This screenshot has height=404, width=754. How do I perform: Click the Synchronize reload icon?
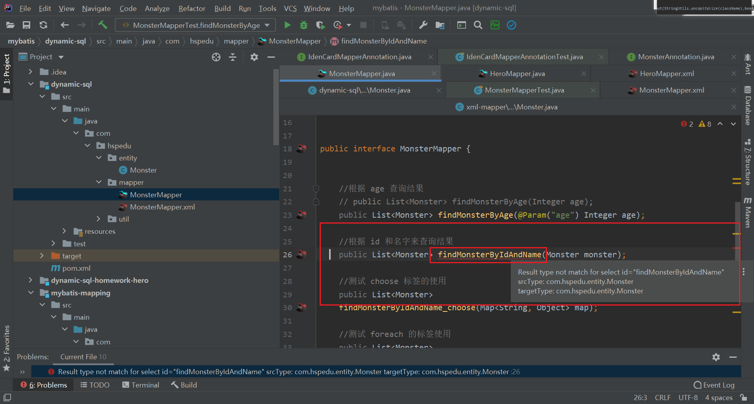43,25
